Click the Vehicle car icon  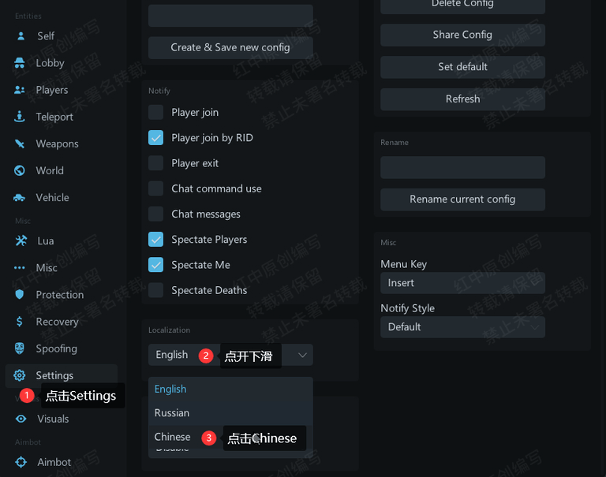pos(19,198)
